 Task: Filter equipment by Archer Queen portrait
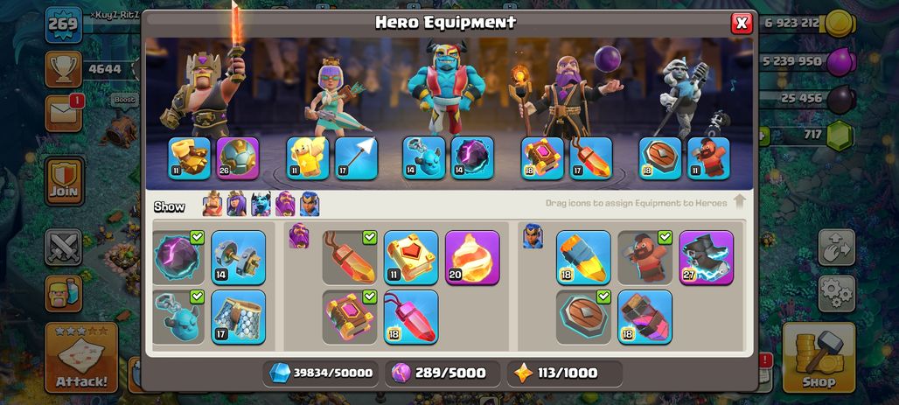pyautogui.click(x=236, y=204)
